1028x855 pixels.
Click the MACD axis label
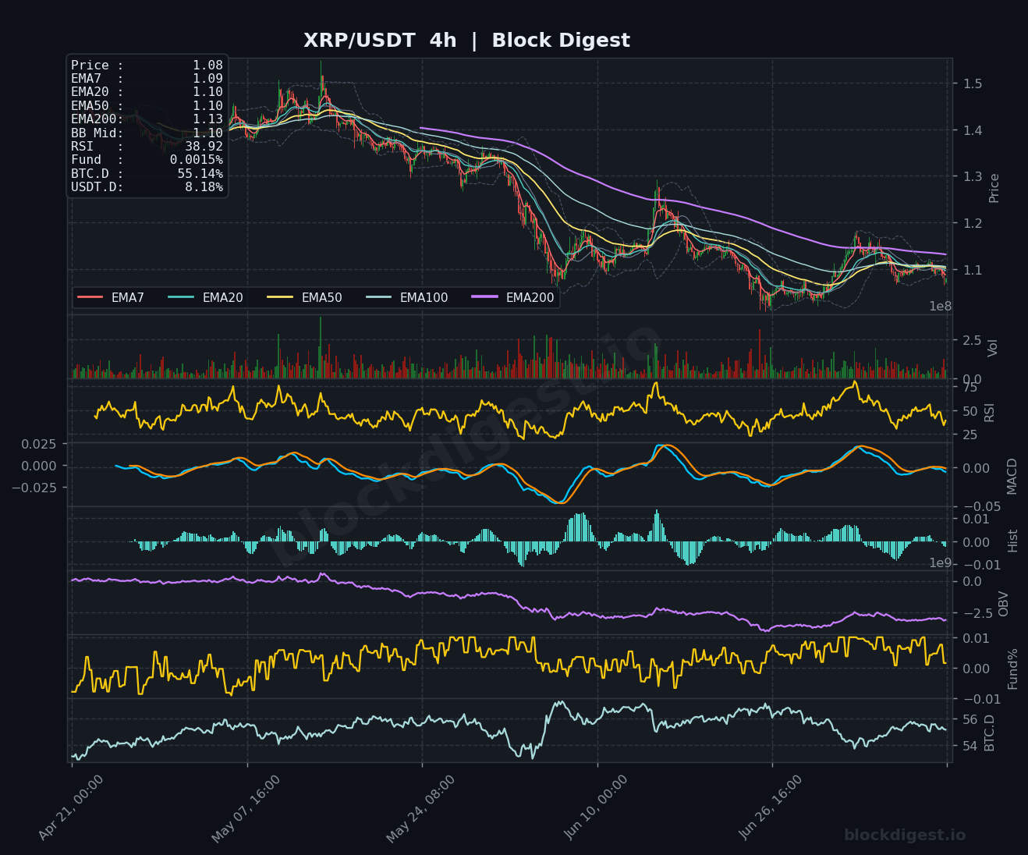click(1012, 476)
